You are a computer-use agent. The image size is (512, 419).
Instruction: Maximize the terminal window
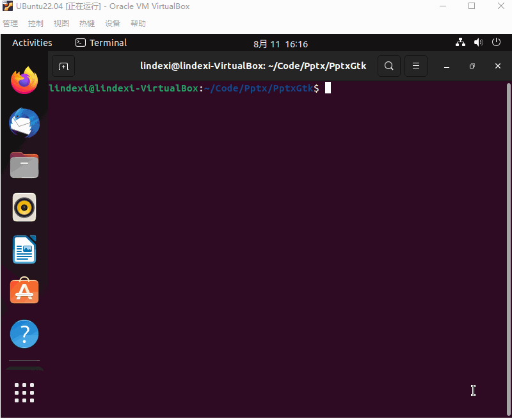click(472, 67)
